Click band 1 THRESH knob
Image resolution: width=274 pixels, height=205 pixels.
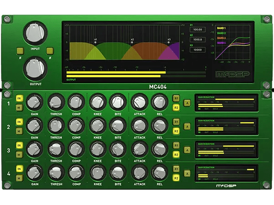point(56,102)
